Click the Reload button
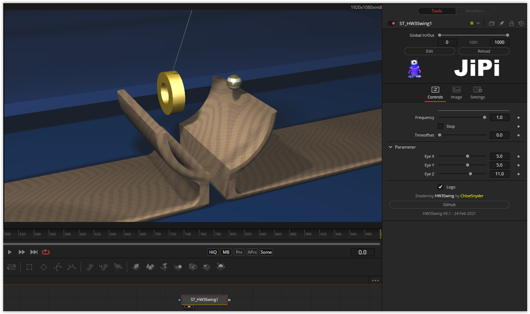This screenshot has width=530, height=314. point(484,51)
